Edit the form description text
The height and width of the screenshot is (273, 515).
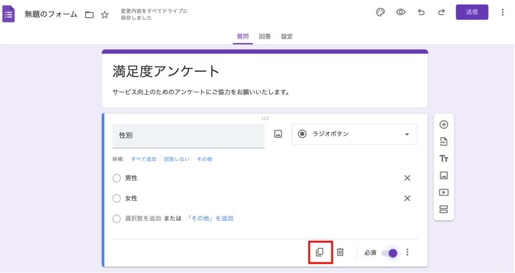point(201,93)
